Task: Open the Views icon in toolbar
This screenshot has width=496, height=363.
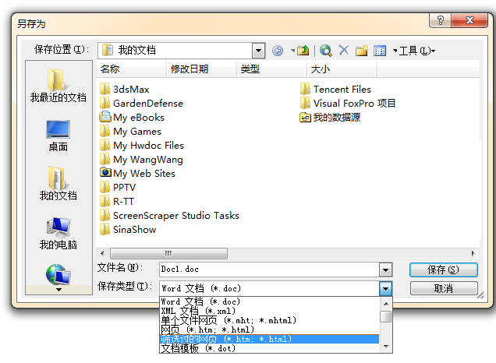Action: 380,51
